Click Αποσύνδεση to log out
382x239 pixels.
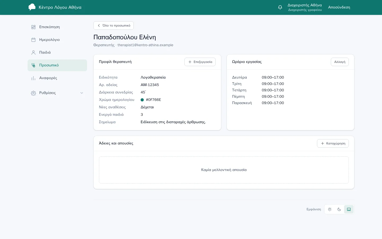[339, 7]
